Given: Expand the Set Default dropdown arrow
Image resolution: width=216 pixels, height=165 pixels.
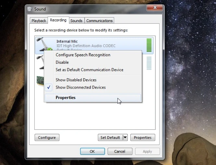Looking at the screenshot, I should [125, 137].
